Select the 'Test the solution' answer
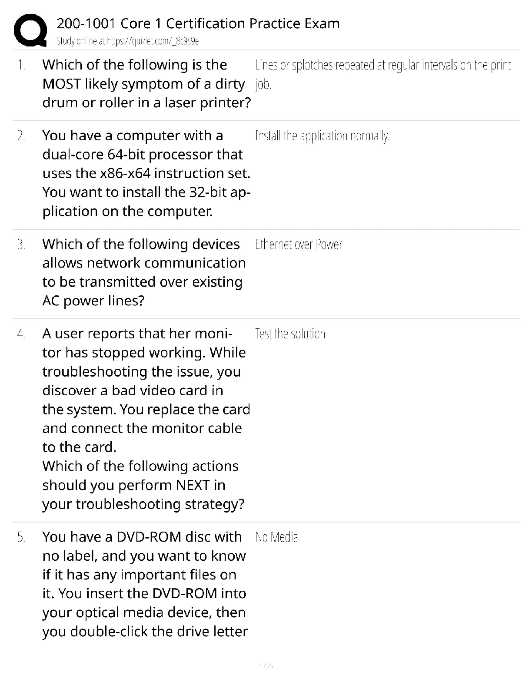Viewport: 532px width, 688px height. [x=290, y=334]
